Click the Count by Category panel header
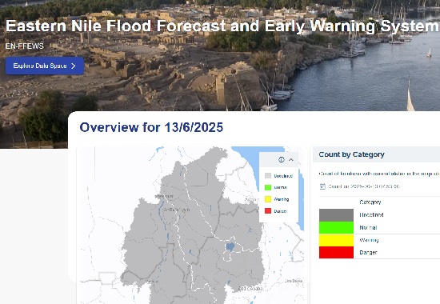The height and width of the screenshot is (304, 440). pyautogui.click(x=376, y=154)
